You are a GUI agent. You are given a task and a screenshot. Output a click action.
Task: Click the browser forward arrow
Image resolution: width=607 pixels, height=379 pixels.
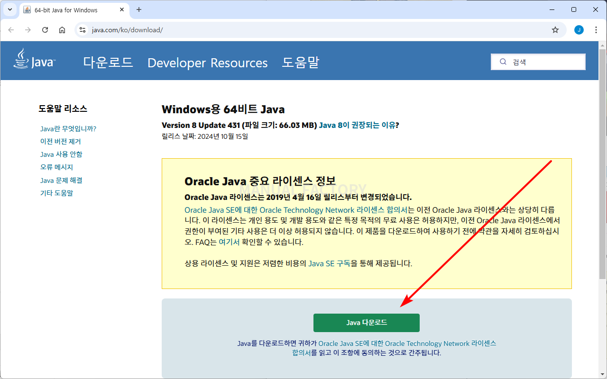pos(28,30)
